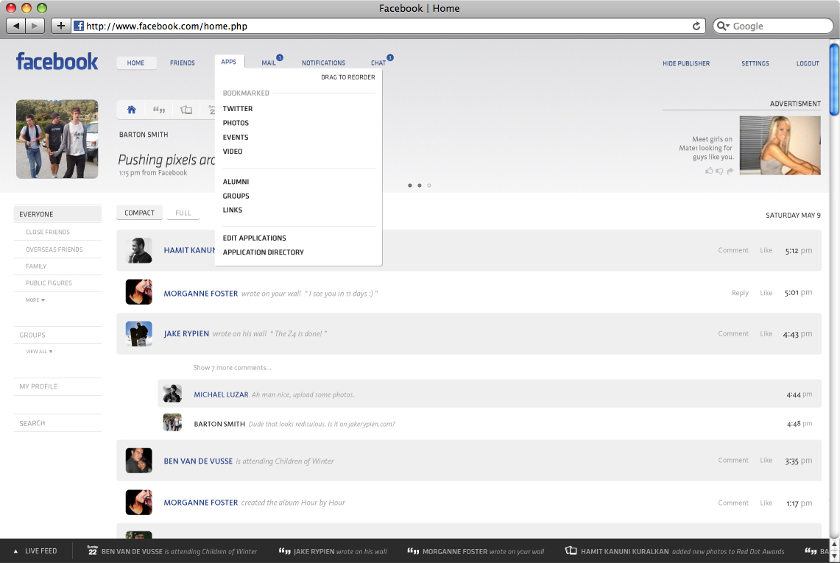Click quote icon beside Morganne Foster ticker item
The width and height of the screenshot is (840, 563).
pos(413,550)
